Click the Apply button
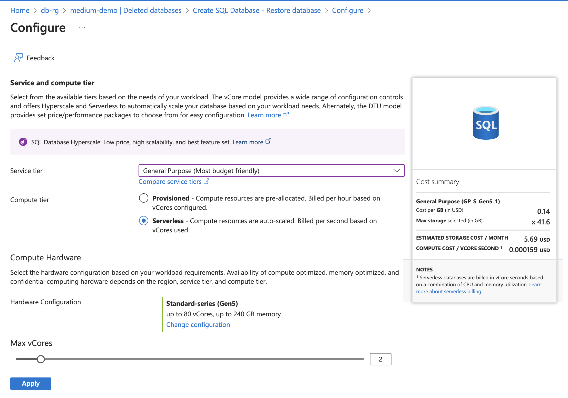This screenshot has width=568, height=398. (x=31, y=383)
